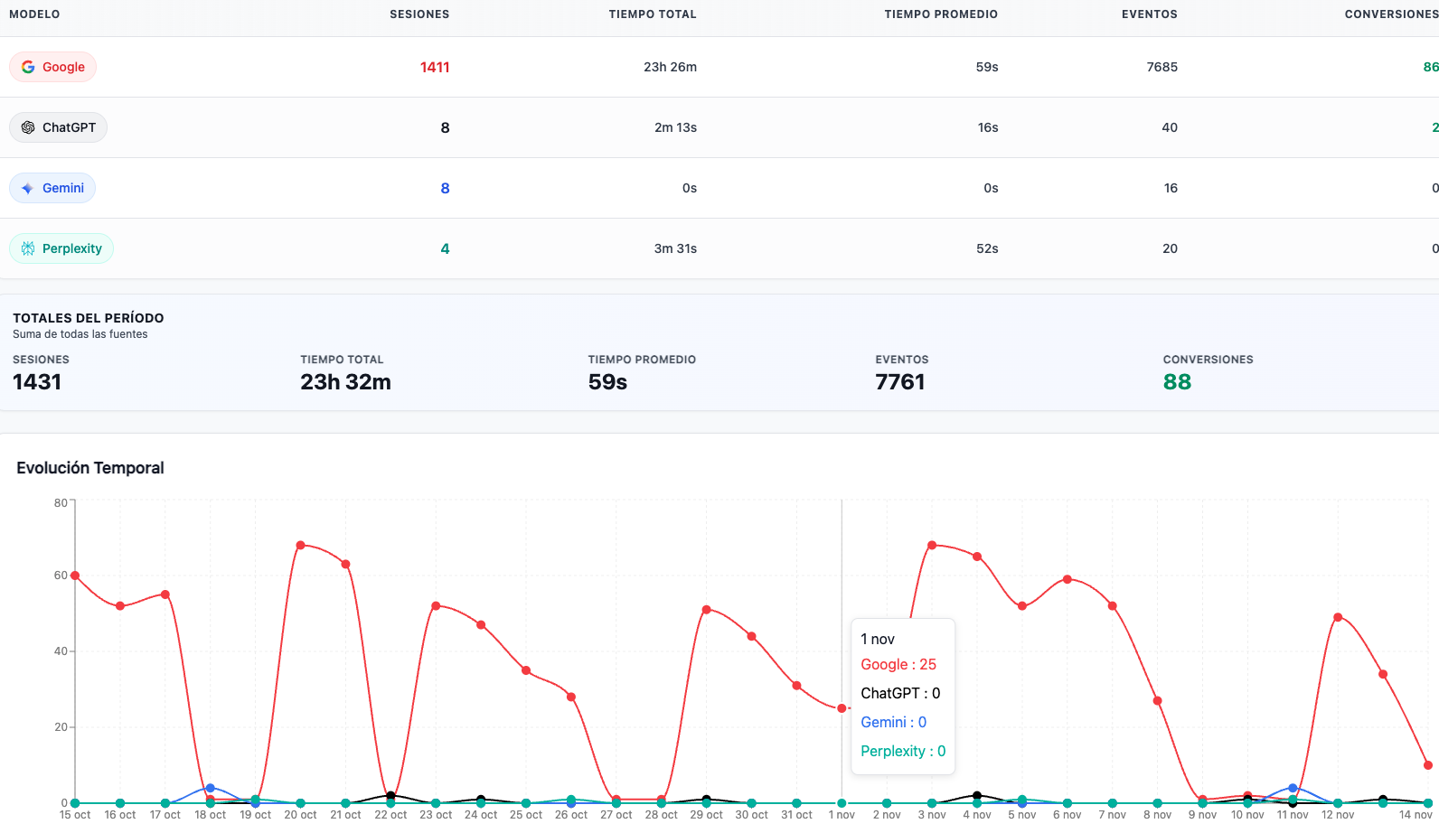Click Perplexity's 4 sessions value

coord(445,248)
